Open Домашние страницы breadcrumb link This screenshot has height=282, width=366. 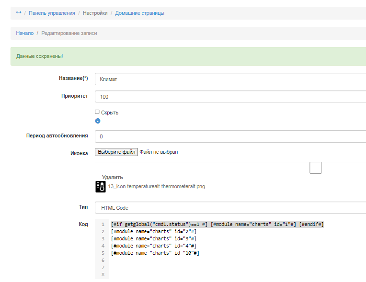(x=139, y=13)
